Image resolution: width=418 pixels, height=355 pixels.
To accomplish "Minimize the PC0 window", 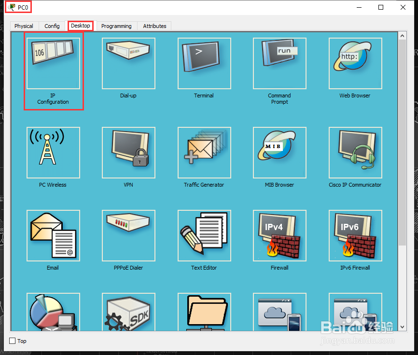I will tap(359, 7).
